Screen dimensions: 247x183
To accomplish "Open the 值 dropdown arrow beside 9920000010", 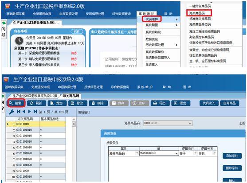I will (x=177, y=153).
